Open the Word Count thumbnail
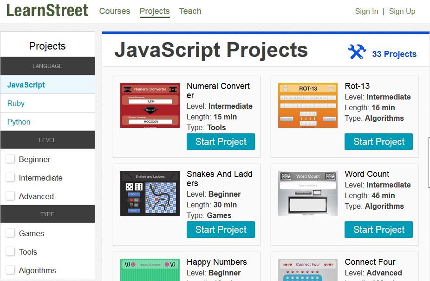Screen dimensions: 430x281 click(x=308, y=193)
